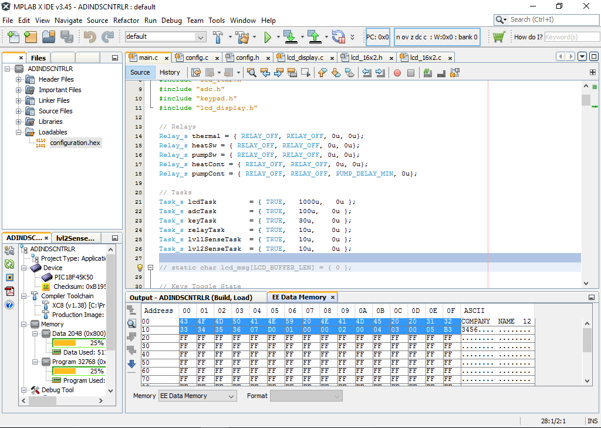Viewport: 601px width, 428px height.
Task: Launch the Clean and Build toolbar icon
Action: tap(242, 36)
